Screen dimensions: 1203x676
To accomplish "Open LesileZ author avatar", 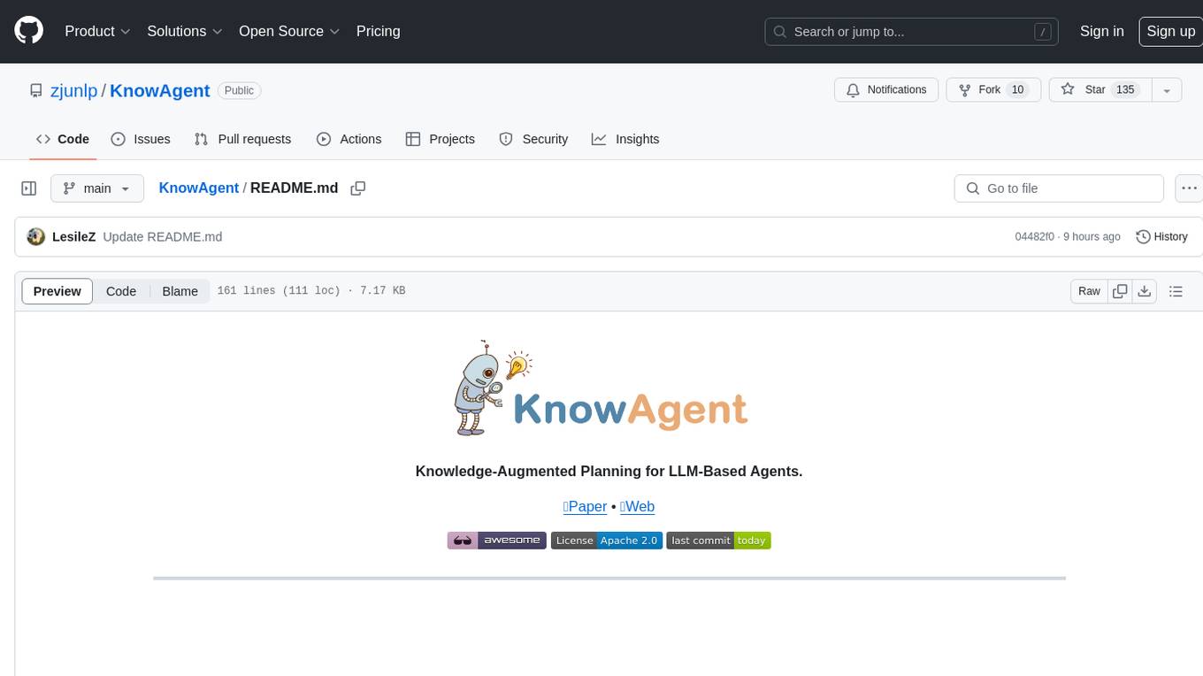I will (x=36, y=237).
